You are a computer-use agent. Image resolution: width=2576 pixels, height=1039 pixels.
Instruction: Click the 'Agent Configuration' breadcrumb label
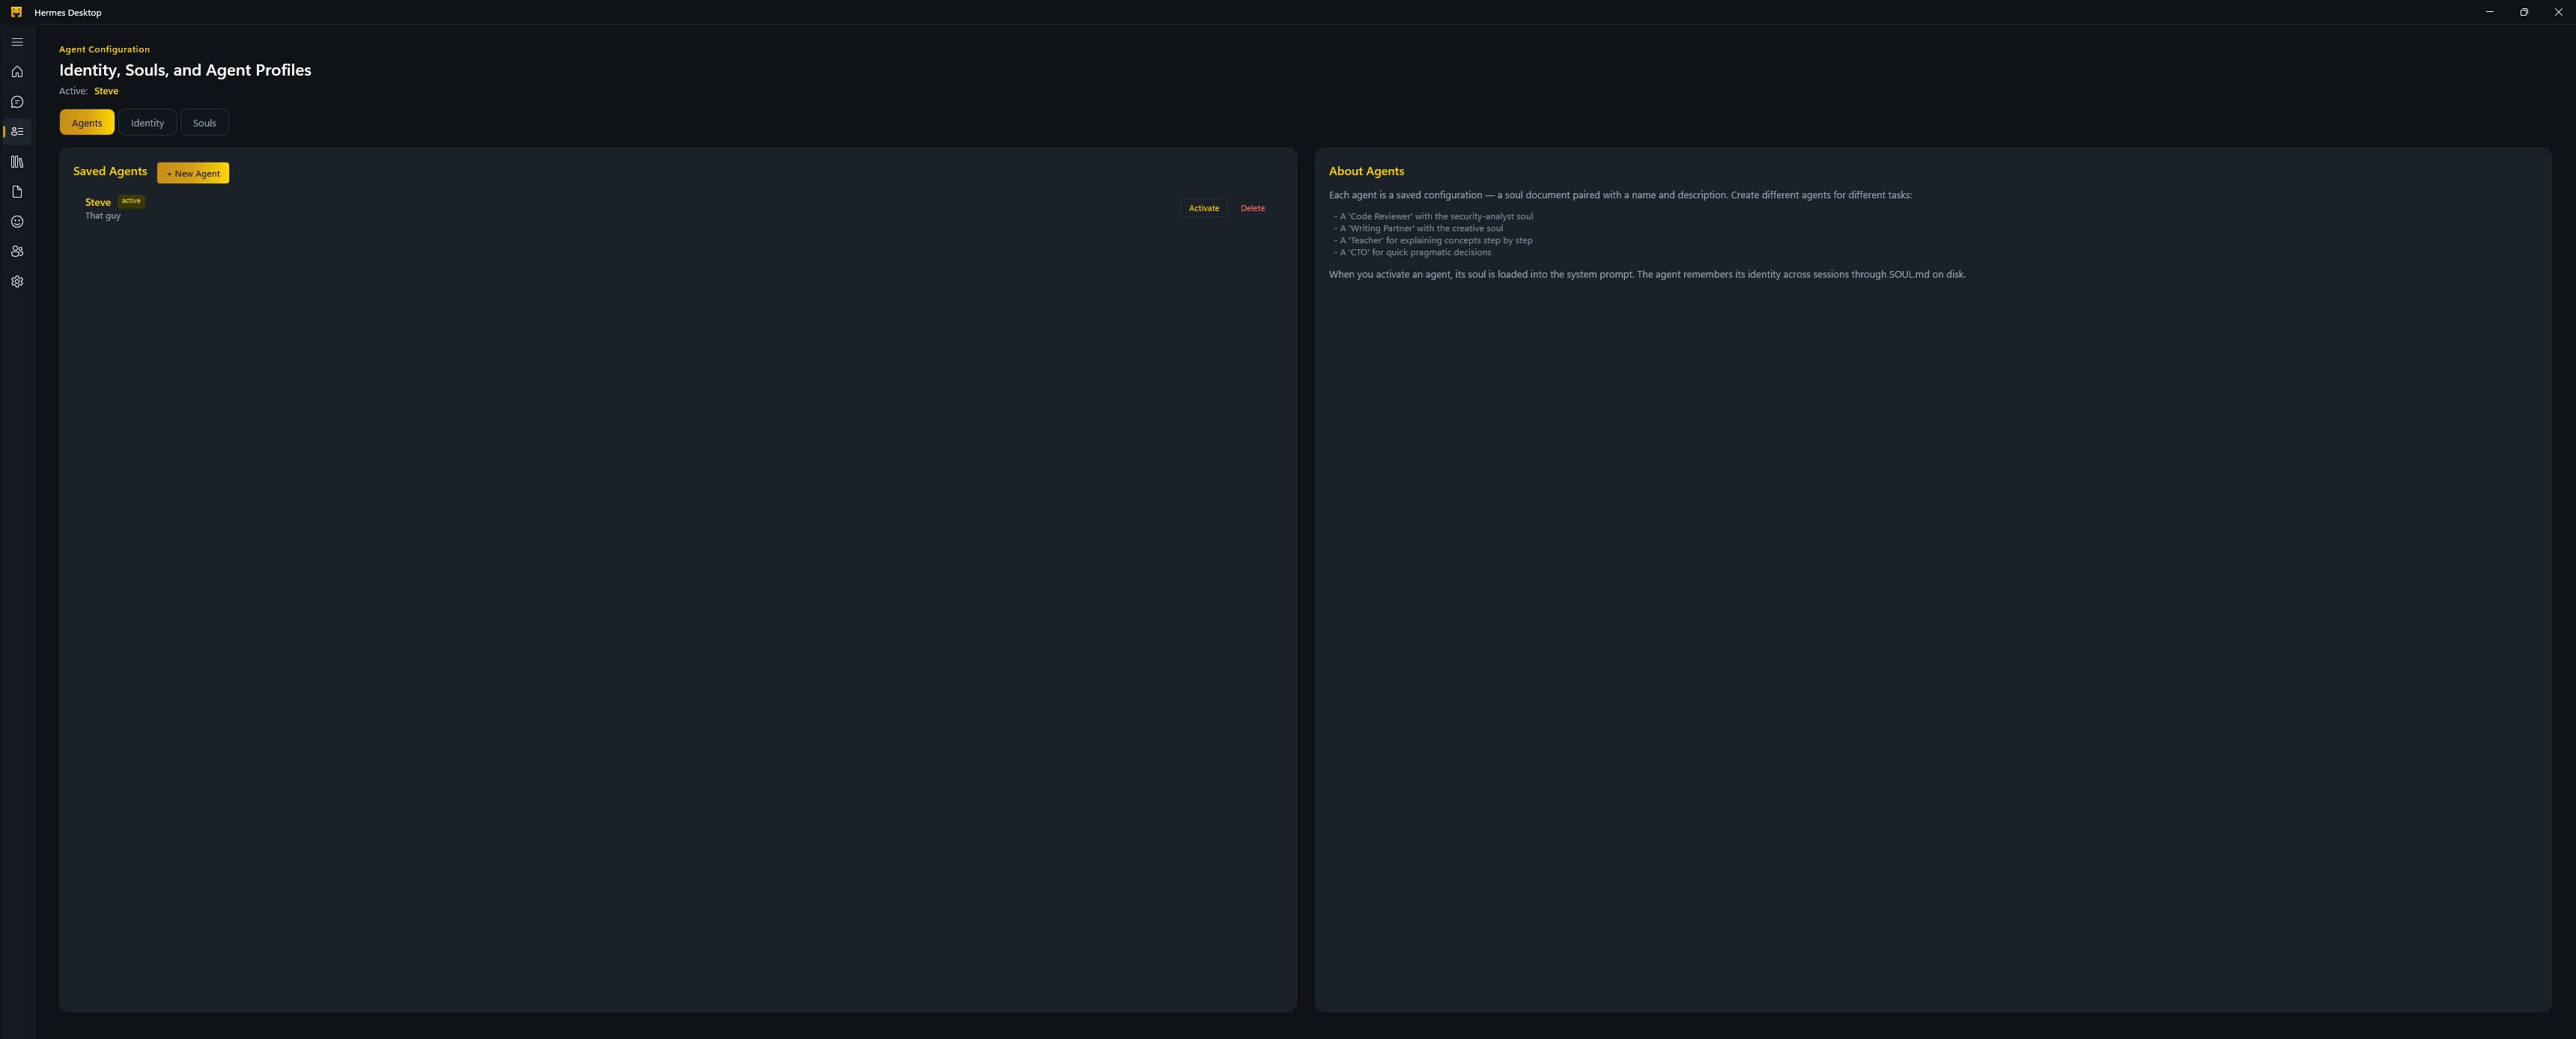click(104, 49)
